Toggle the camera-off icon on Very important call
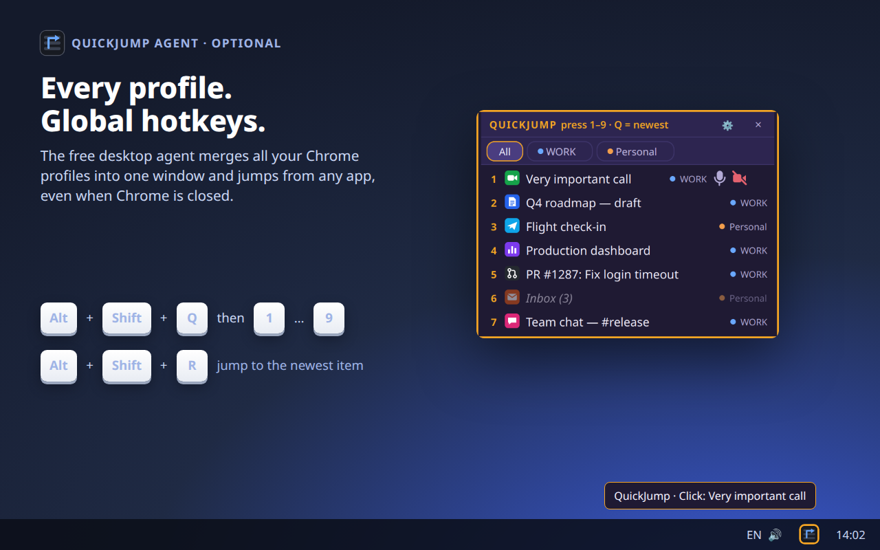 [x=739, y=178]
